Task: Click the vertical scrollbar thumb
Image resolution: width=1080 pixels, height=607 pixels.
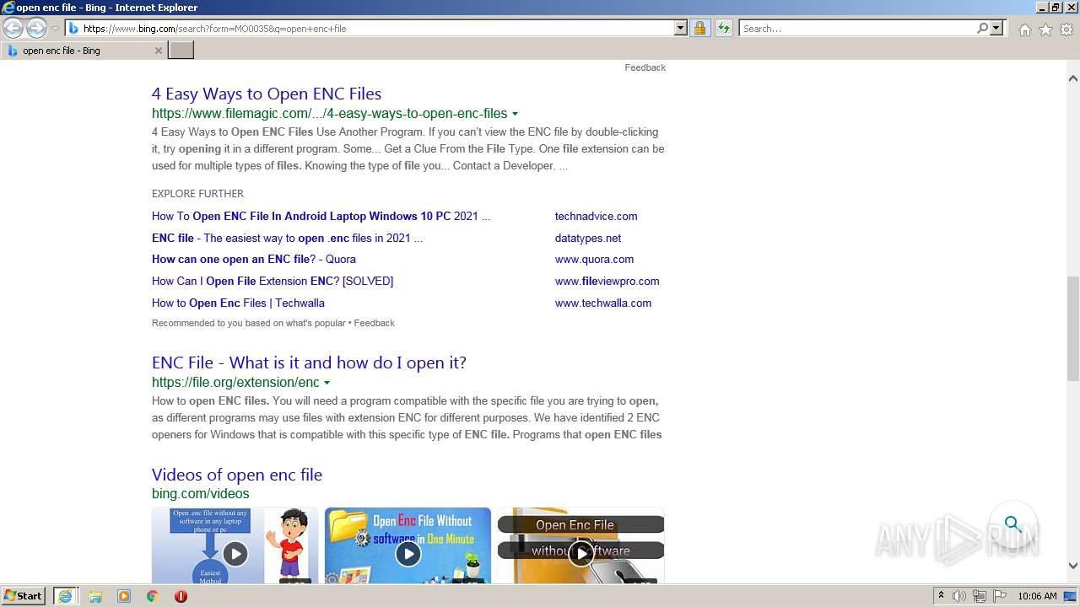Action: click(x=1073, y=329)
